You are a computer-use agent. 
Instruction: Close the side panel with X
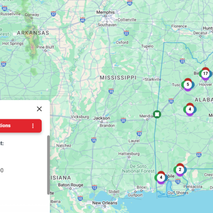click(39, 109)
